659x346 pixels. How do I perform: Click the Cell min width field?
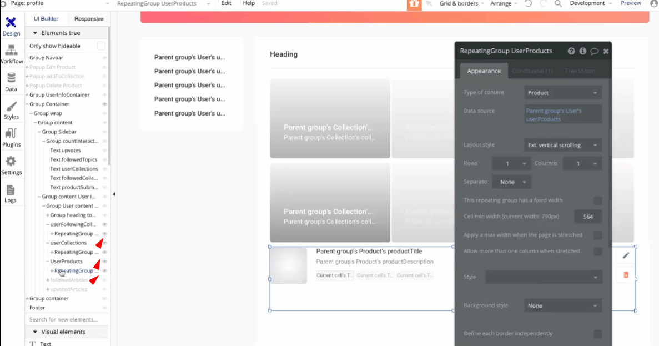coord(588,217)
